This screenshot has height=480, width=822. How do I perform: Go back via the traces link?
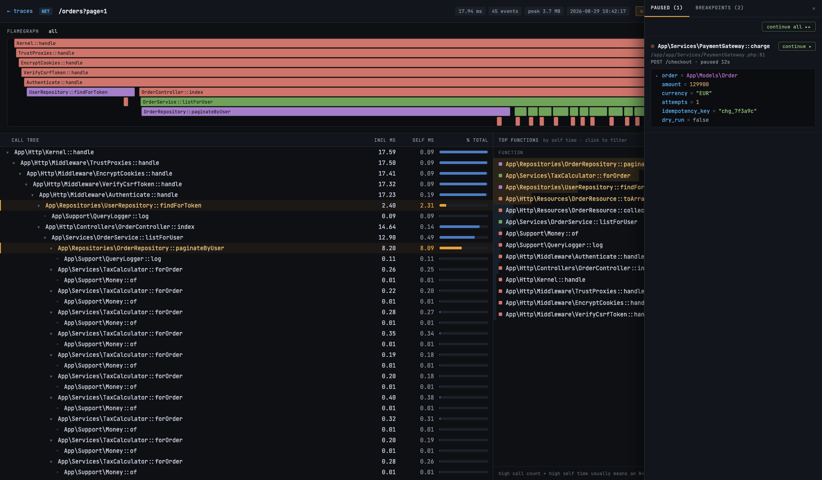(20, 11)
